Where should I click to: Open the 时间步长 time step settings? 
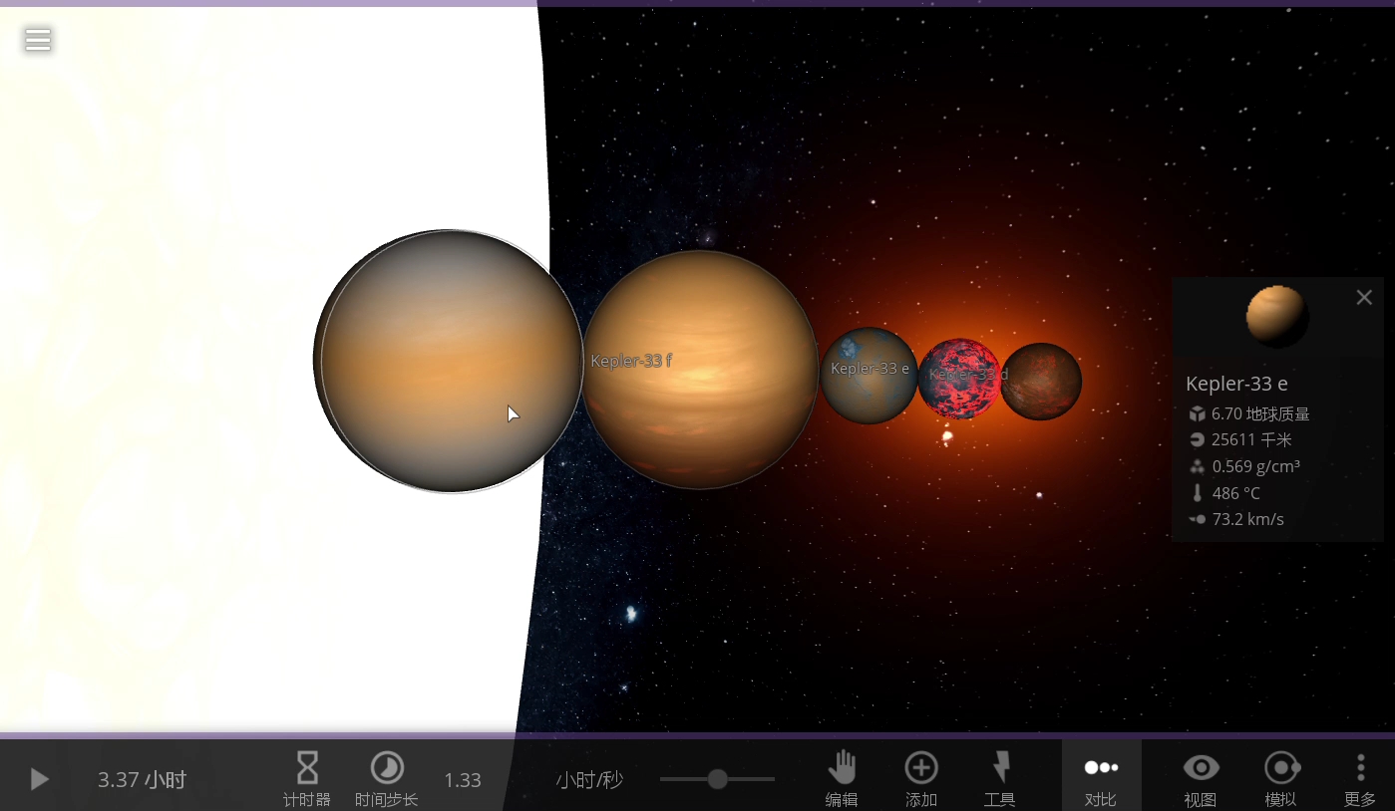click(x=387, y=779)
